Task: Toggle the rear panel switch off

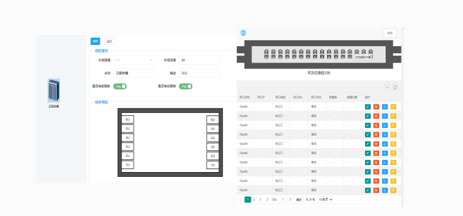Action: [x=186, y=86]
